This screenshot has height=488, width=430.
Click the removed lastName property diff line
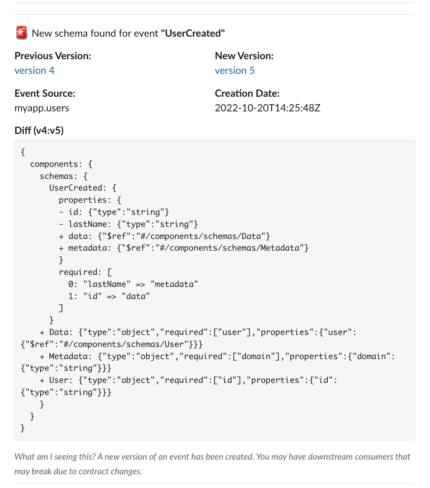pos(129,224)
